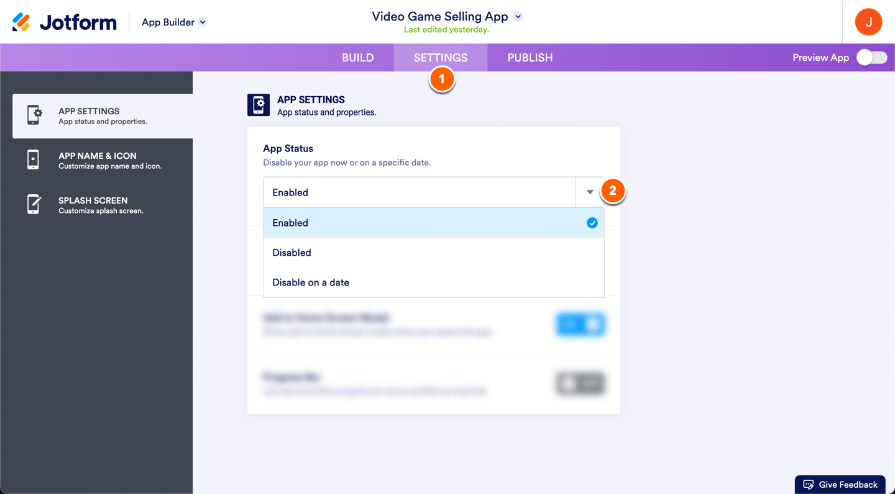
Task: Switch to the BUILD tab
Action: point(357,58)
